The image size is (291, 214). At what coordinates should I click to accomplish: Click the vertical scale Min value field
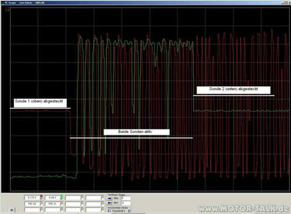126,203
